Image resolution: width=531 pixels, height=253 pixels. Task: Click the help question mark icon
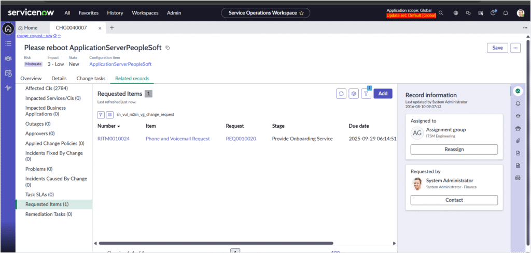coord(493,13)
